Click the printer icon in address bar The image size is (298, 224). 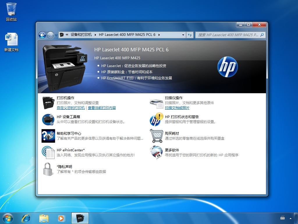pos(62,35)
